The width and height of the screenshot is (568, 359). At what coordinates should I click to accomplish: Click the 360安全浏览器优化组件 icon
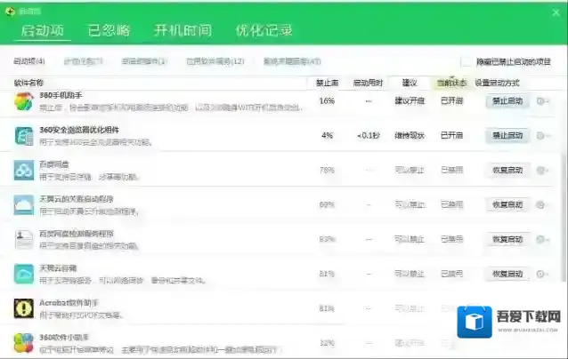(24, 136)
